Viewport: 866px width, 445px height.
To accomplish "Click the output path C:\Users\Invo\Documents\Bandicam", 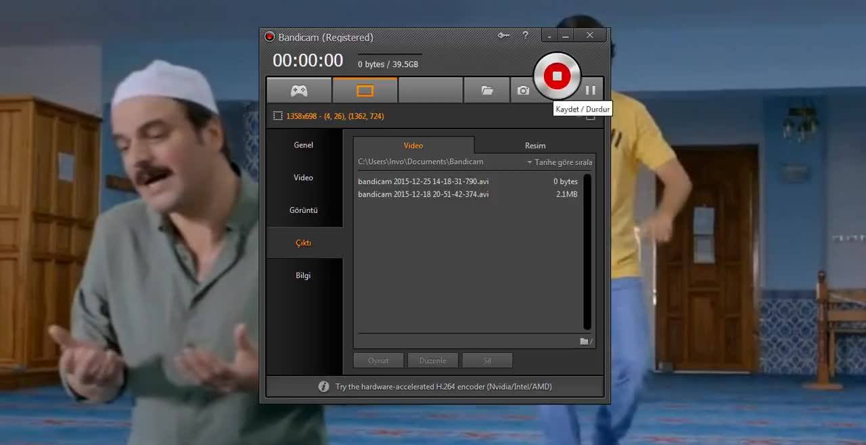I will pos(421,162).
